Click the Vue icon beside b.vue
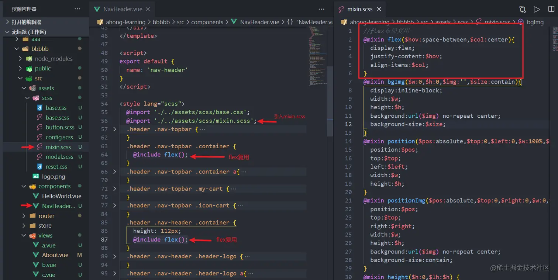 coord(35,265)
